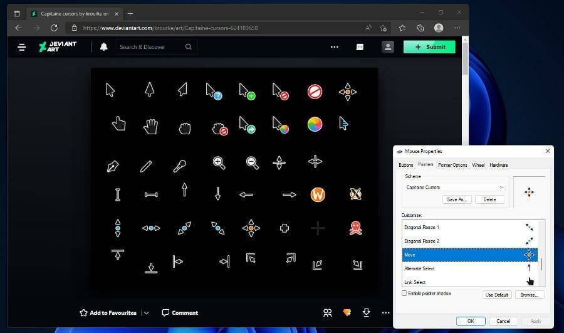Click the notifications bell icon

click(x=104, y=47)
